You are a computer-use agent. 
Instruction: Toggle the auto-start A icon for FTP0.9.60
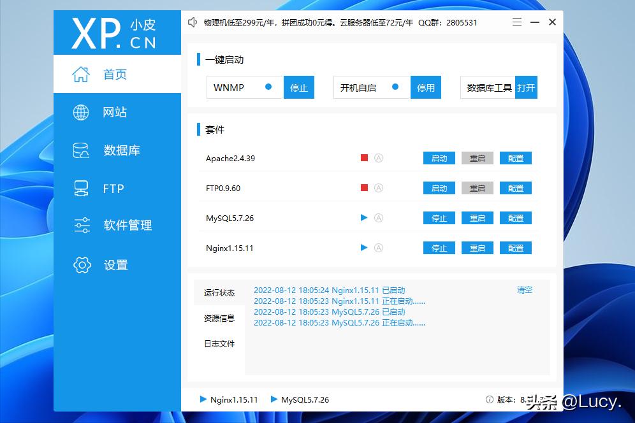tap(379, 188)
